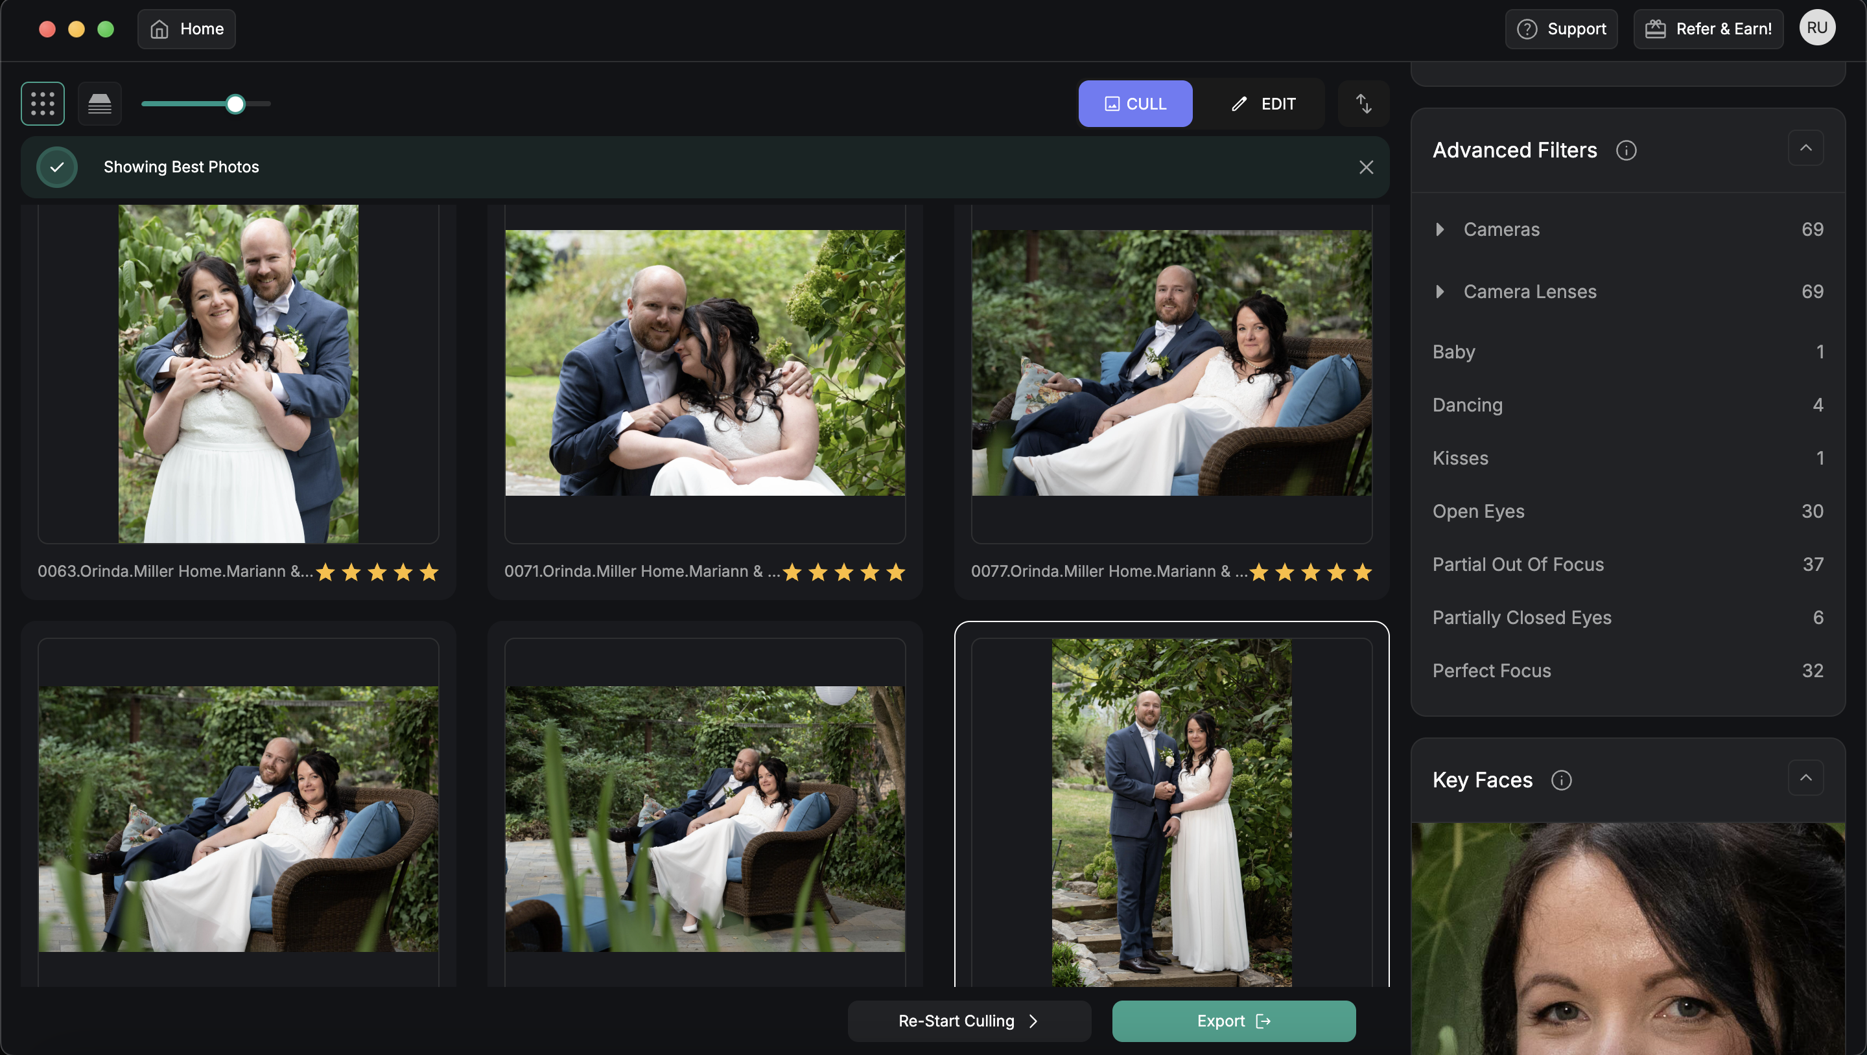Viewport: 1867px width, 1055px height.
Task: Click the arrow icon on Re-Start Culling
Action: click(x=1033, y=1021)
